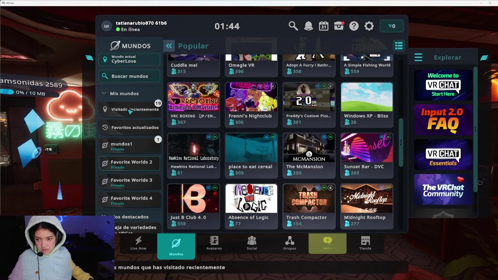Click the worlds grid vertical scrollbar

pos(401,142)
